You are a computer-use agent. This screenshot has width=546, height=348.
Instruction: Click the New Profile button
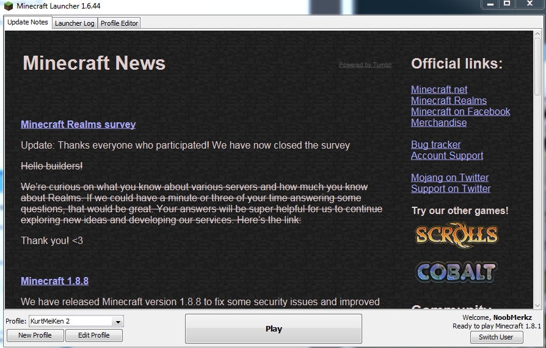pos(35,335)
